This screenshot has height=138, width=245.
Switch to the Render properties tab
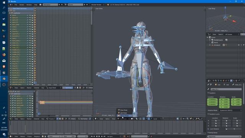213,80
